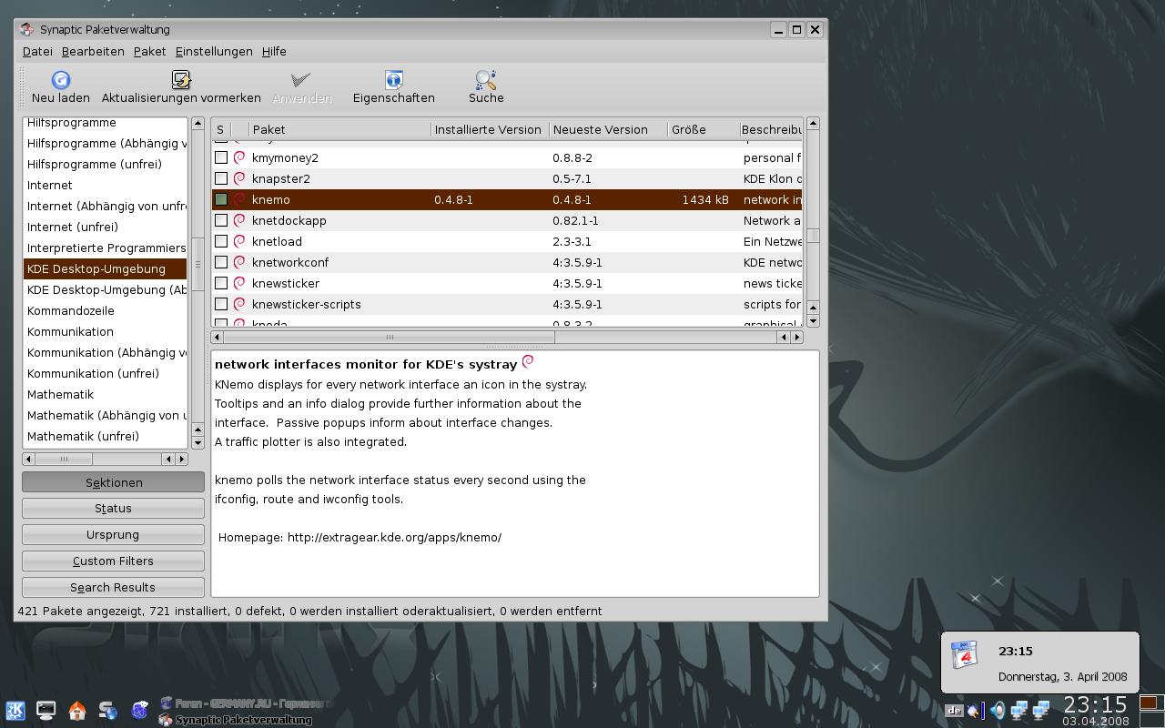Toggle status checkbox for knewsticker
Screen dimensions: 1165x728
pos(221,283)
